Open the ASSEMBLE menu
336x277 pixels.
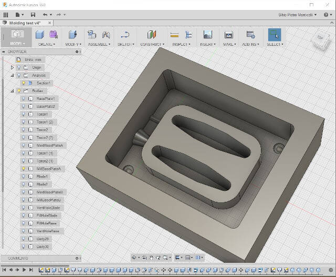(99, 44)
